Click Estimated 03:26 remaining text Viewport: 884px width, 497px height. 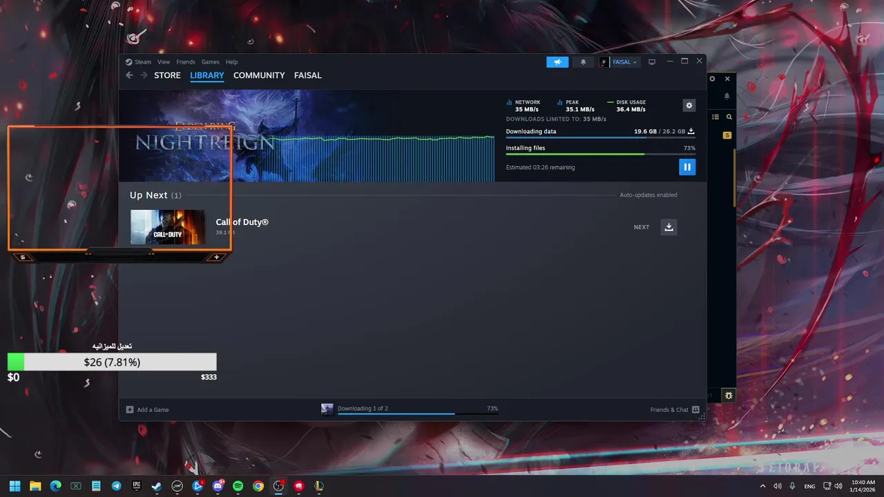pyautogui.click(x=540, y=167)
